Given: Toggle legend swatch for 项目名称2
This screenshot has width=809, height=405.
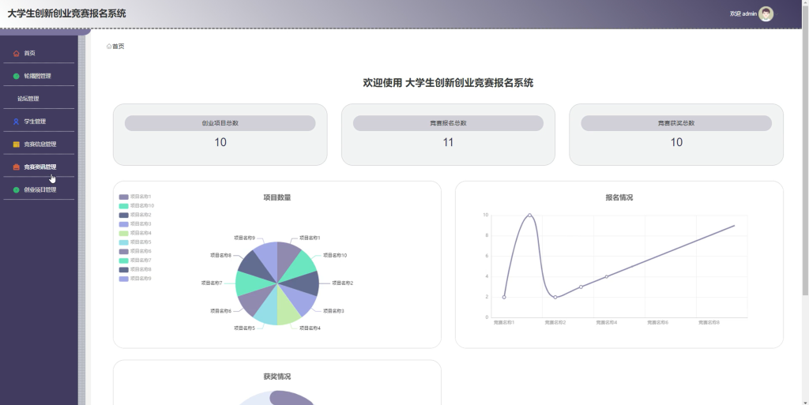Looking at the screenshot, I should pyautogui.click(x=123, y=215).
